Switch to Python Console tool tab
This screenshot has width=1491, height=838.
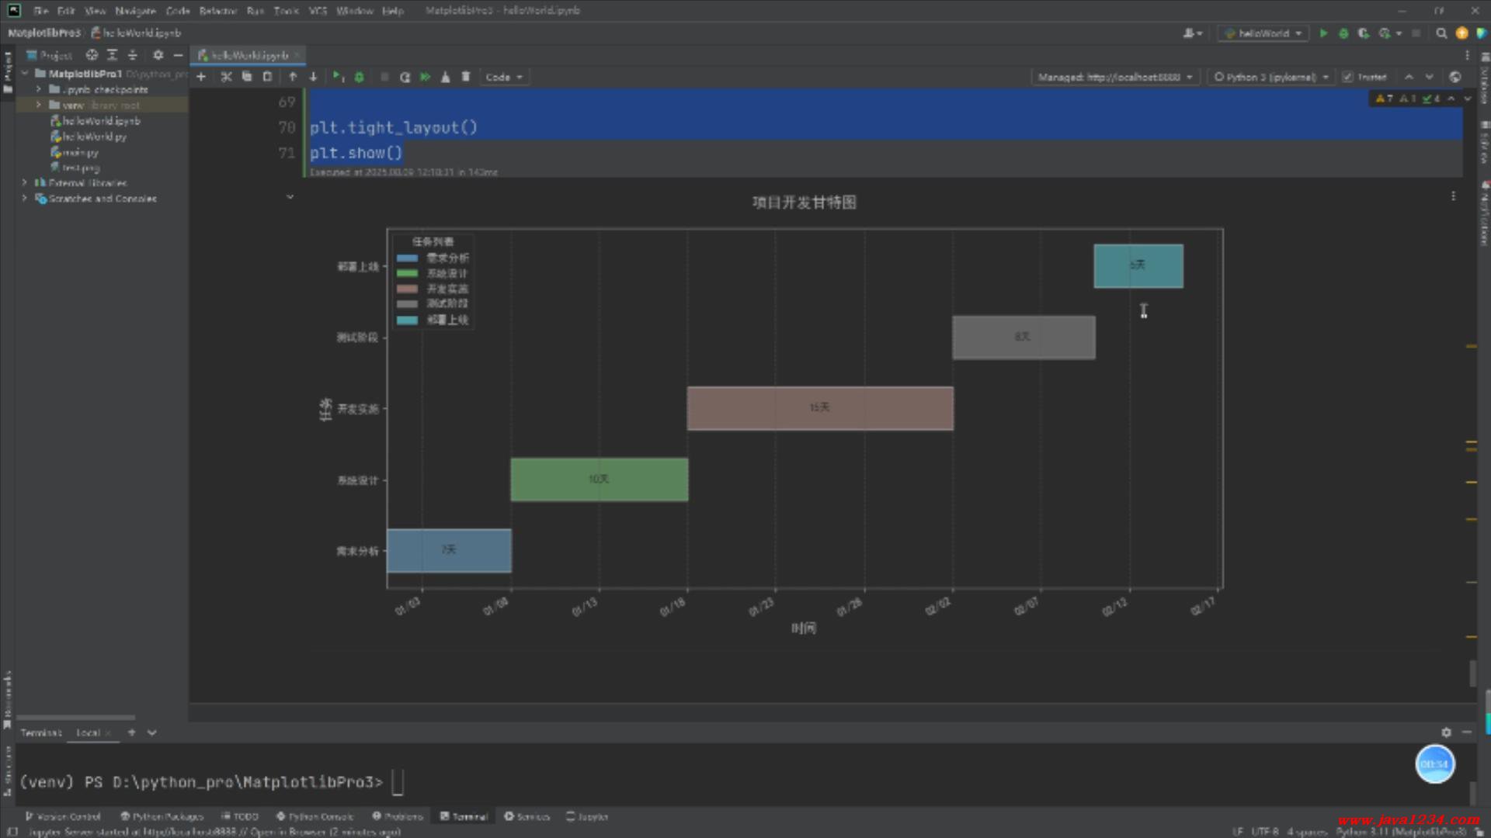(x=315, y=816)
